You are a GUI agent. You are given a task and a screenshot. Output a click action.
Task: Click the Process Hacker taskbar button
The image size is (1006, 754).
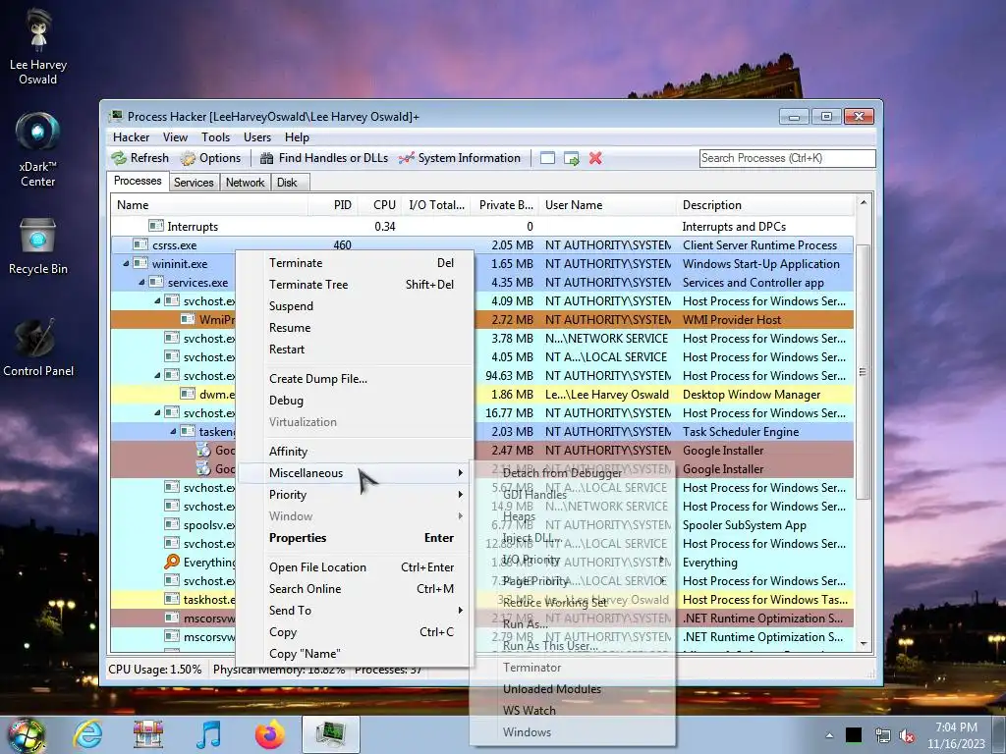point(330,734)
